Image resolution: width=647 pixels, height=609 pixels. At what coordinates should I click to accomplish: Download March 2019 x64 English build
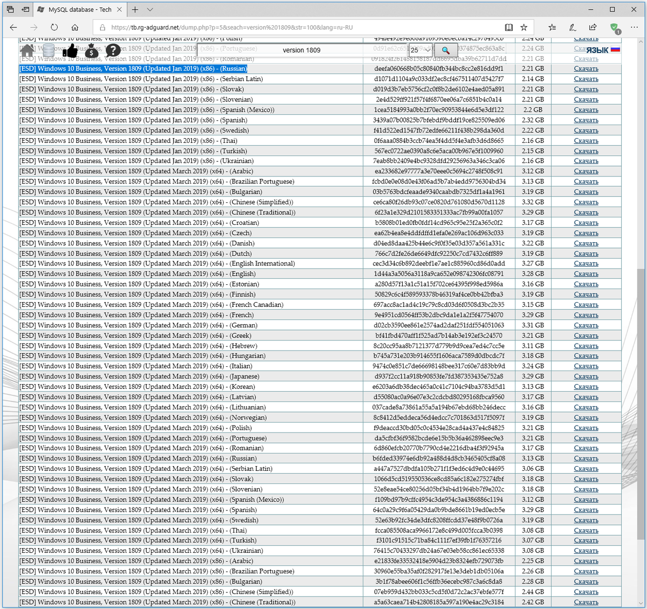tap(586, 273)
